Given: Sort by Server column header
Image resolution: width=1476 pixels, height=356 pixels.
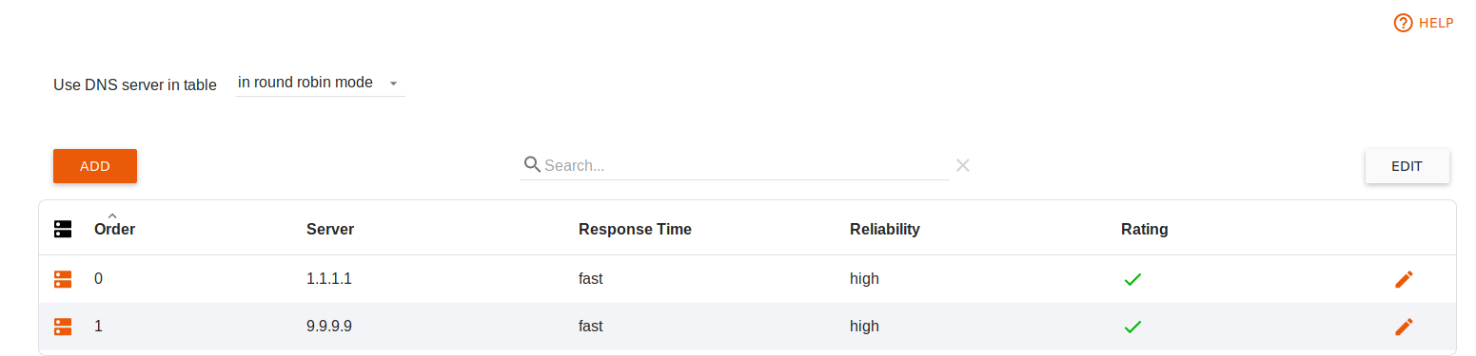Looking at the screenshot, I should click(330, 229).
